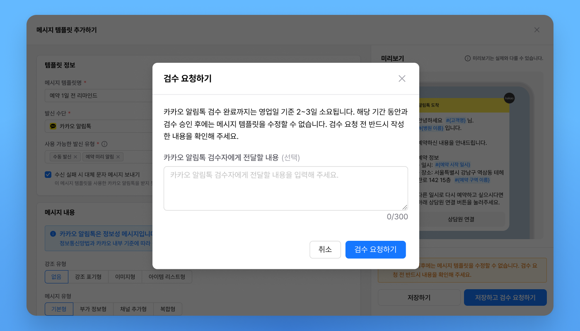Click the info icon beside 사용 가능한 발신 유형
This screenshot has height=331, width=580.
(x=104, y=144)
